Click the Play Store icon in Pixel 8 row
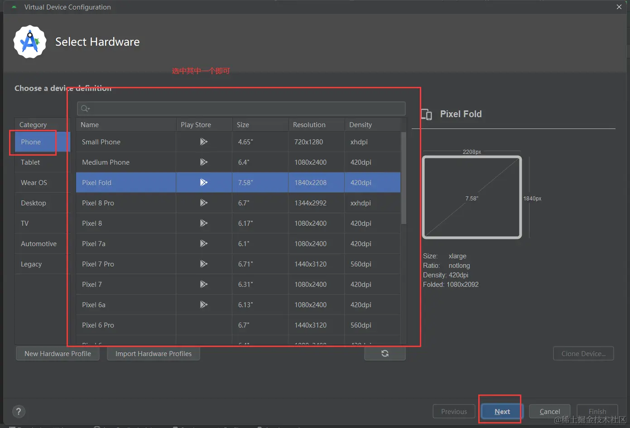 coord(204,223)
